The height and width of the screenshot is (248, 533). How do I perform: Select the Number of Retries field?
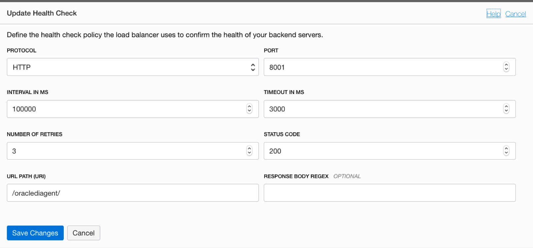(125, 151)
